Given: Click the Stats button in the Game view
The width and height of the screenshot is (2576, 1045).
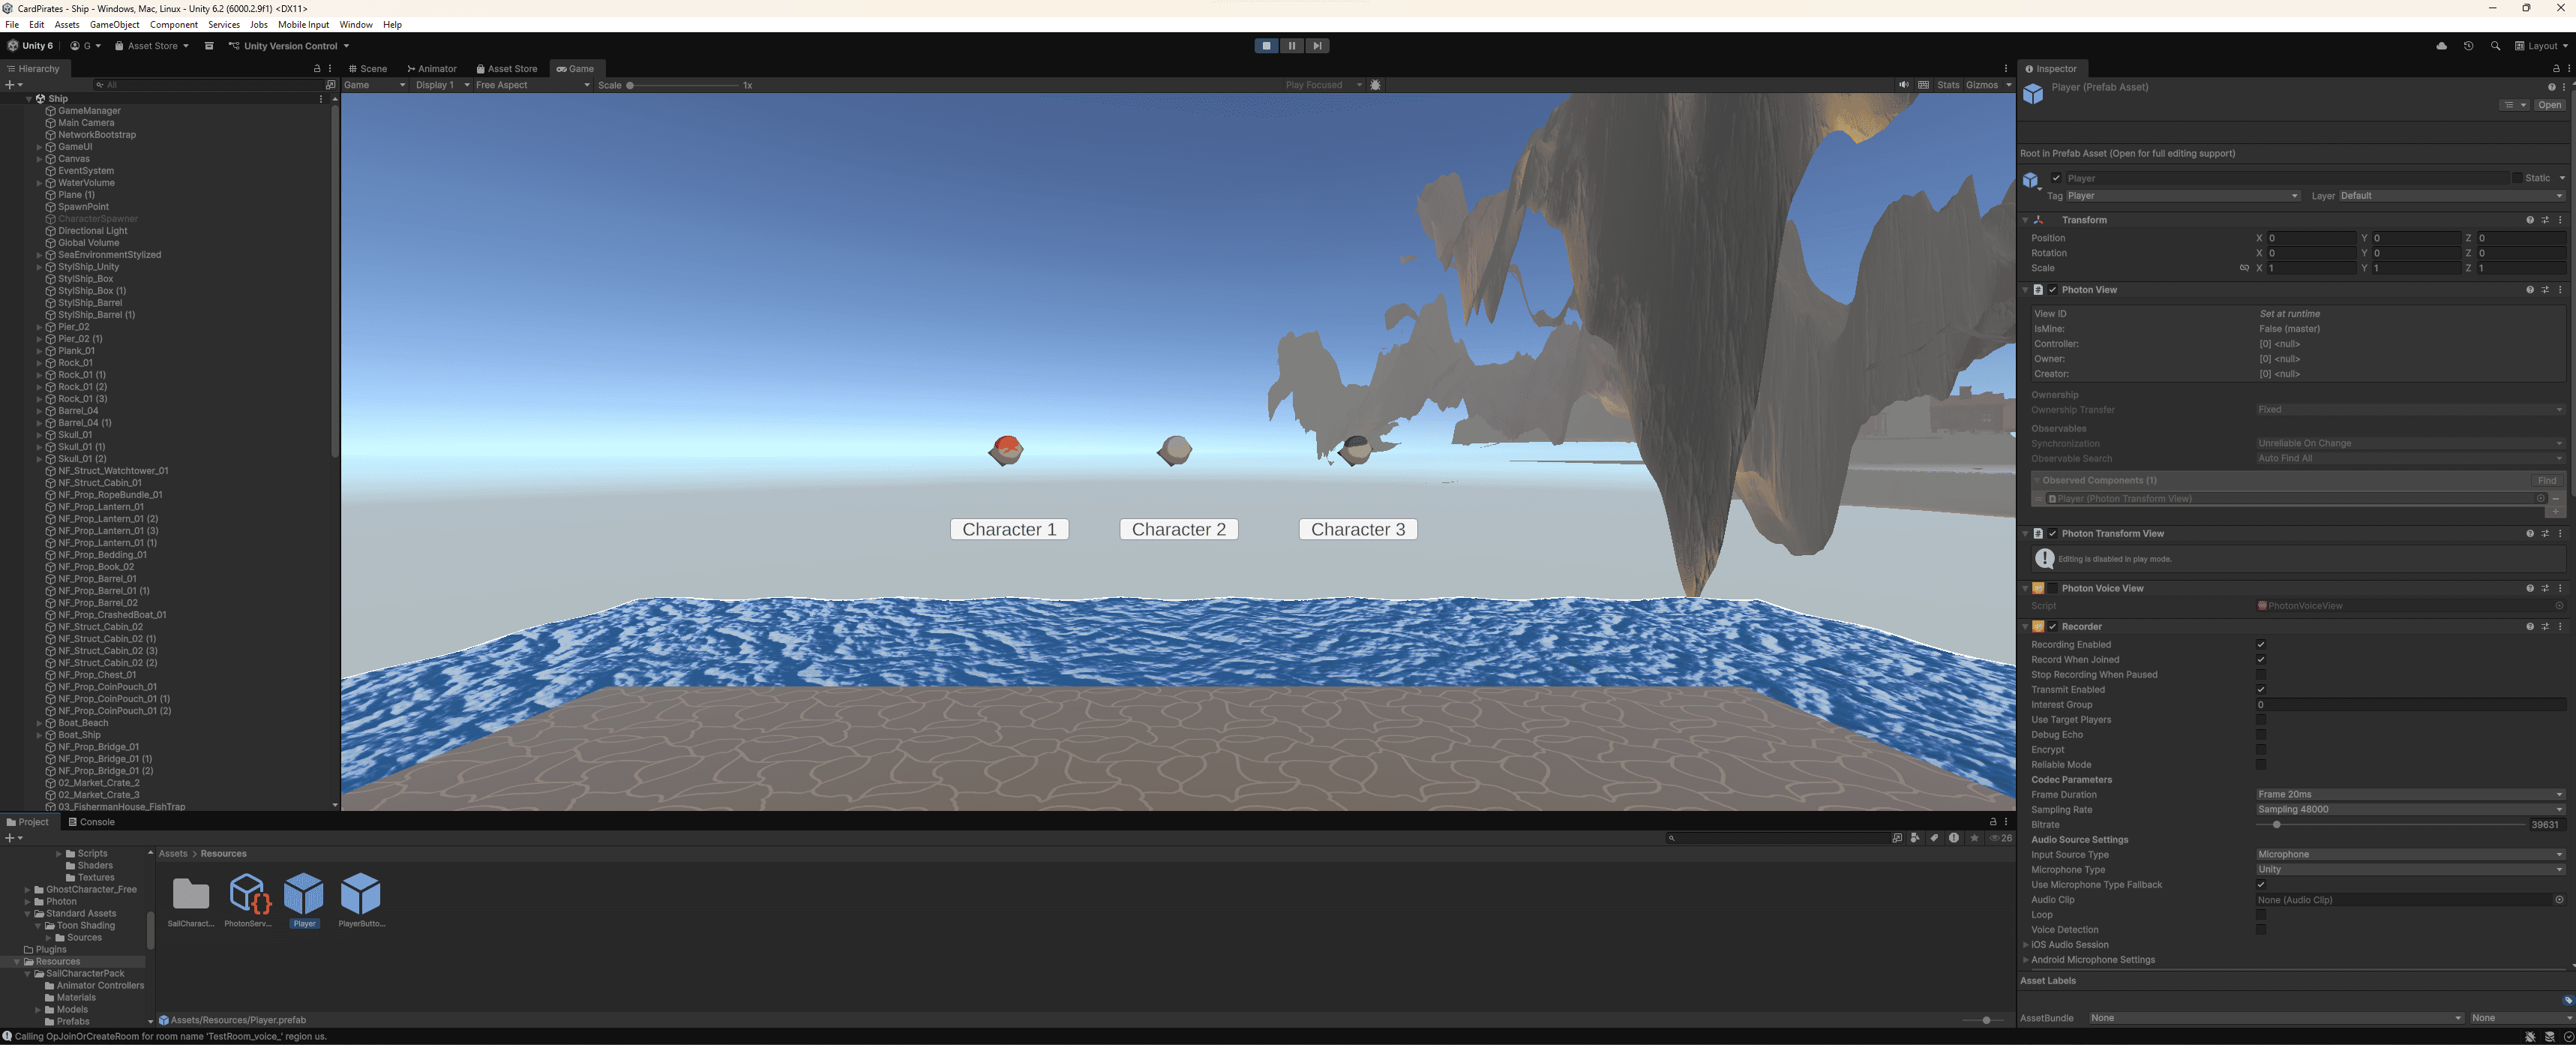Looking at the screenshot, I should 1948,85.
